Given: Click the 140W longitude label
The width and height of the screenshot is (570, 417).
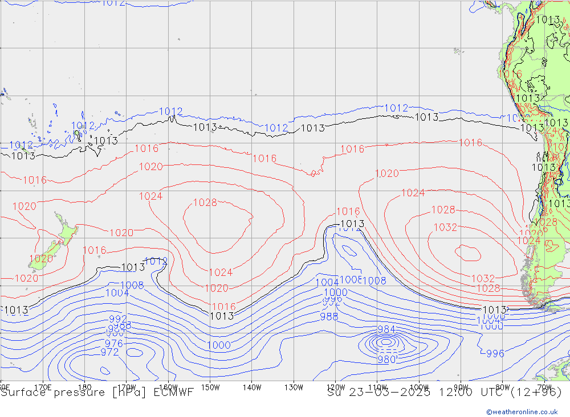Looking at the screenshot, I should coord(252,387).
